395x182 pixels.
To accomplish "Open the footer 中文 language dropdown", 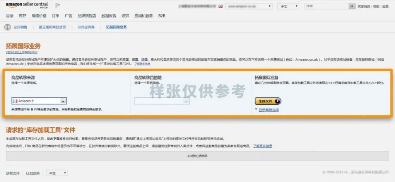I will [57, 173].
